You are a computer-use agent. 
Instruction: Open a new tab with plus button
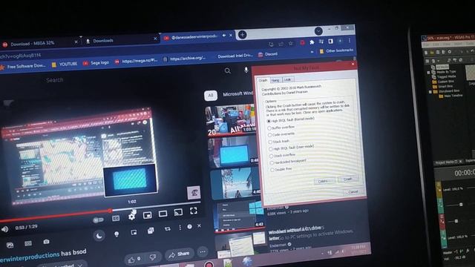[x=243, y=35]
